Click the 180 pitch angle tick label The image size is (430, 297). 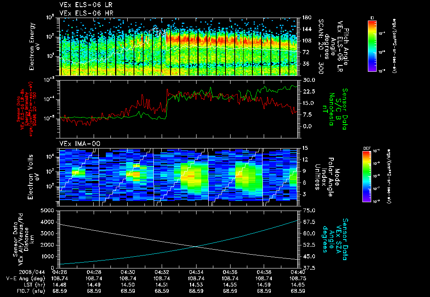(x=307, y=18)
